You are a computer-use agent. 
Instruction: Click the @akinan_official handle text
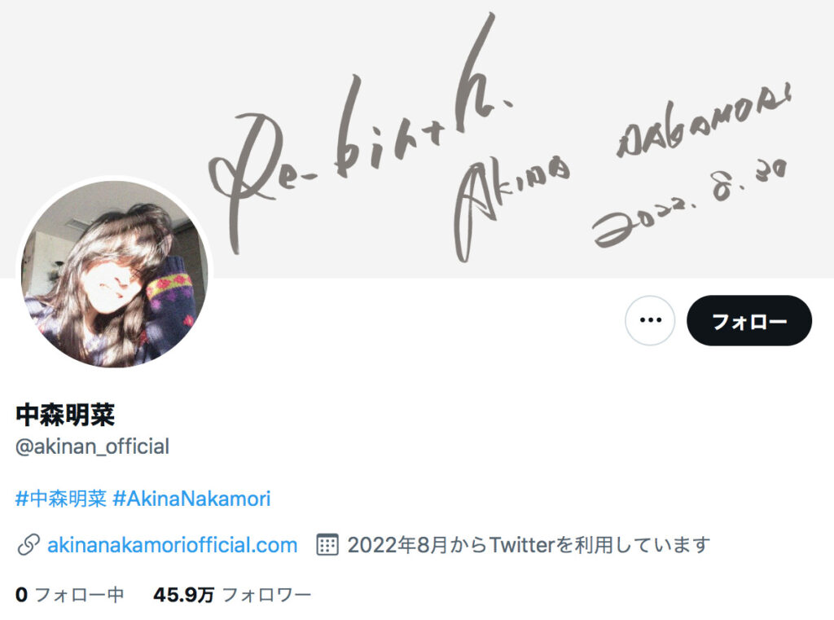(92, 446)
